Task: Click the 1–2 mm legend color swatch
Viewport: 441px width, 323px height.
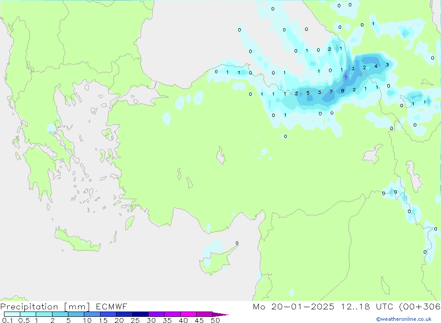Action: click(44, 314)
